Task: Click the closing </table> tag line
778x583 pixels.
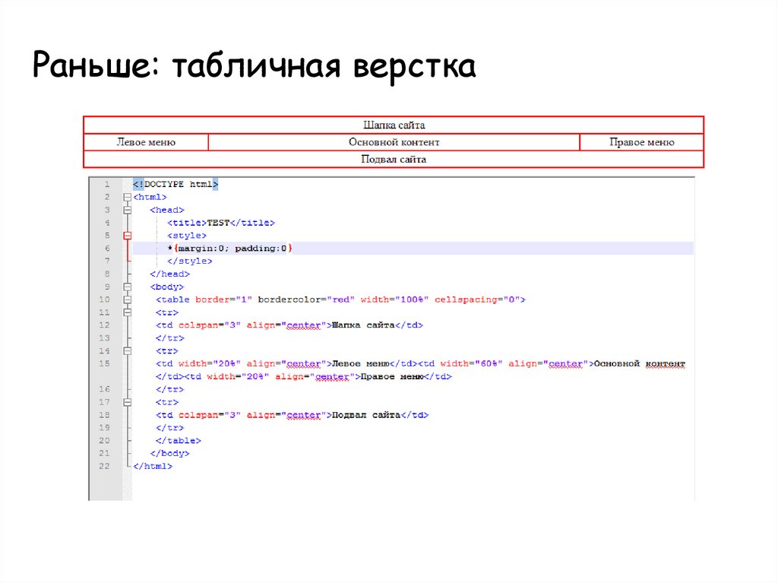Action: (x=179, y=441)
